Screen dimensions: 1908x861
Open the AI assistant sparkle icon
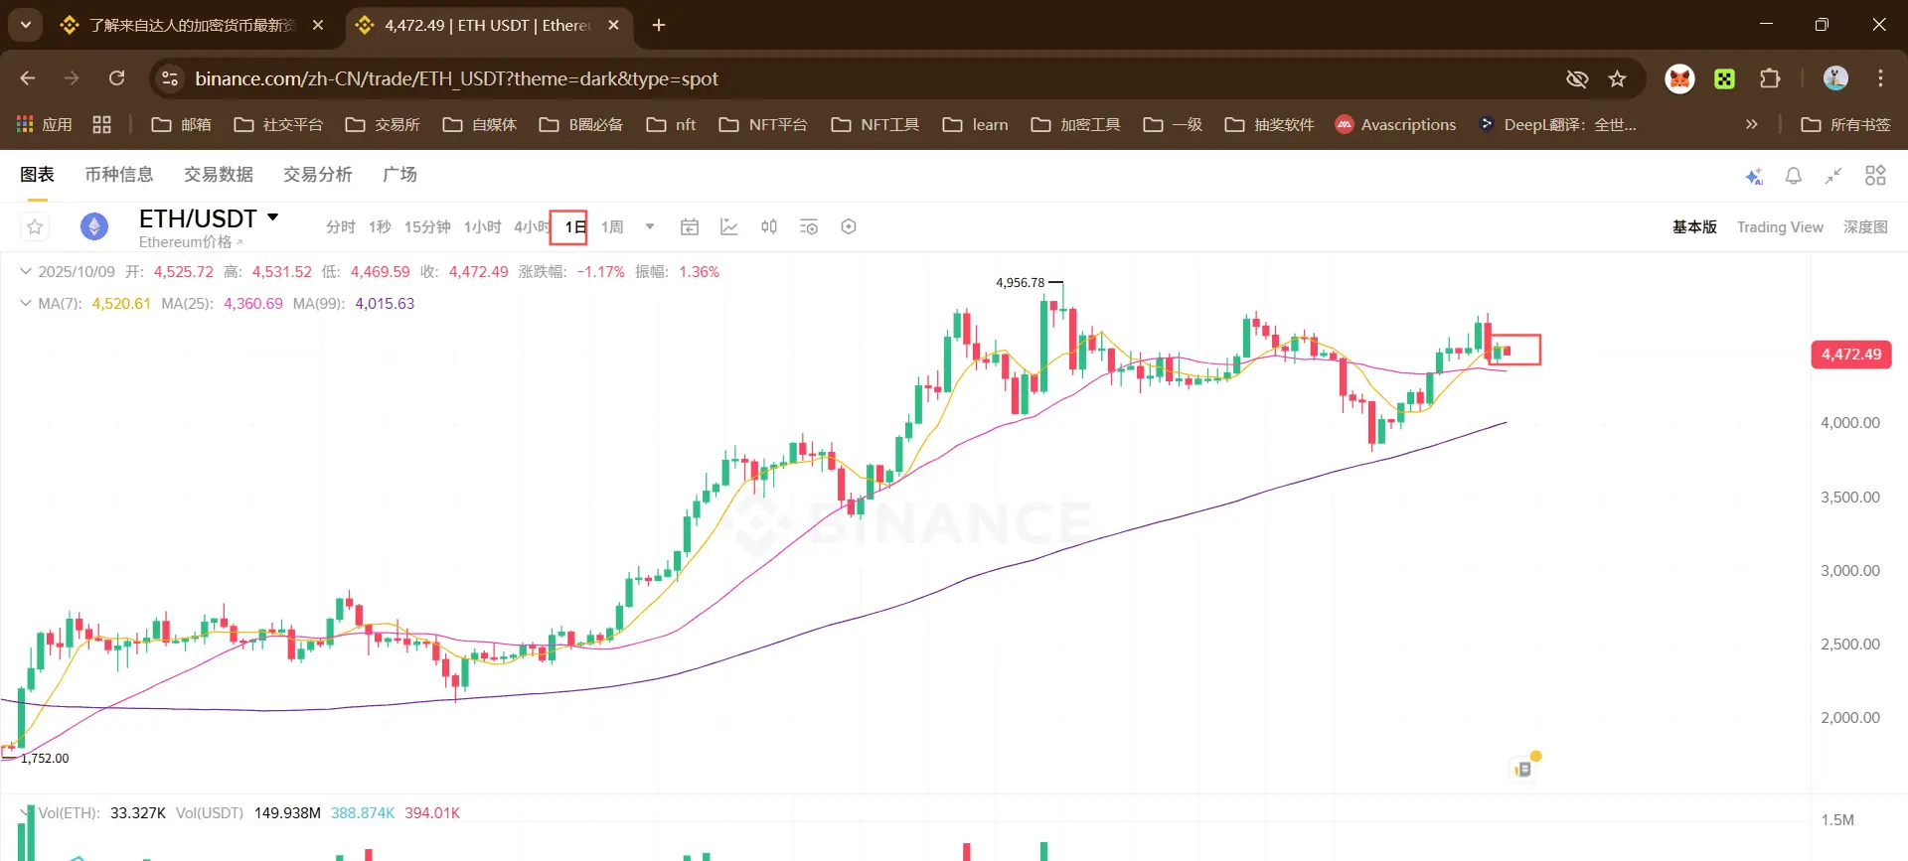[1754, 176]
